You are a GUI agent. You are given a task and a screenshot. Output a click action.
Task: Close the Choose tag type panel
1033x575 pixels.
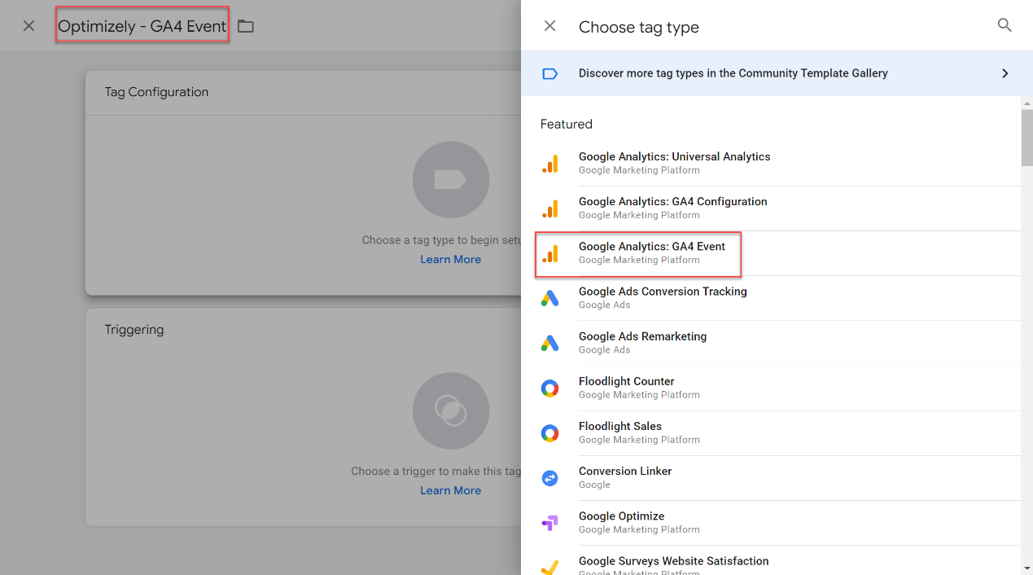click(550, 26)
